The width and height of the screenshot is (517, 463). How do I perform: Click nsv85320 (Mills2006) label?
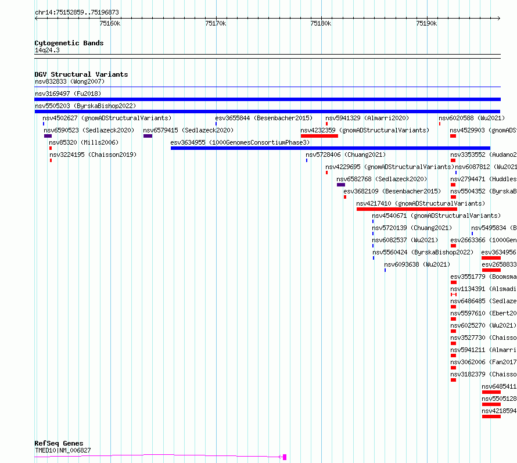pos(84,142)
